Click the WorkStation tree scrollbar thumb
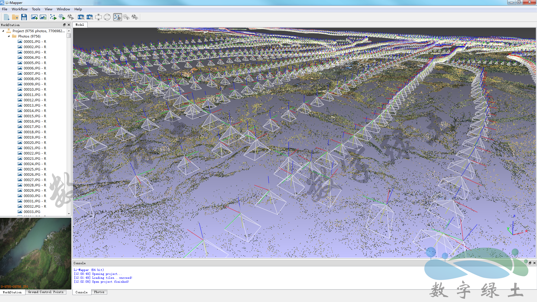Image resolution: width=537 pixels, height=302 pixels. (x=69, y=36)
